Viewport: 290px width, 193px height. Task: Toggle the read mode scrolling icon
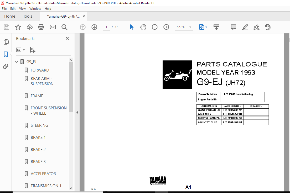tap(216, 27)
